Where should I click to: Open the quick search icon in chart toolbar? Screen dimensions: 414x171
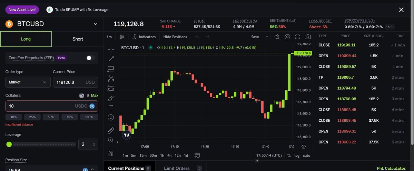click(277, 37)
